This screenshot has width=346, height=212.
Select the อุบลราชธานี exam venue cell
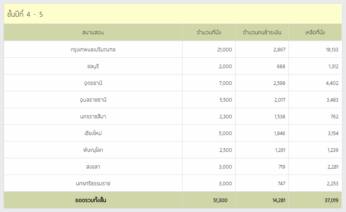(93, 100)
